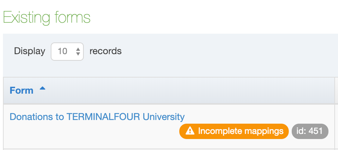Click the records label text
338x150 pixels.
(x=105, y=51)
